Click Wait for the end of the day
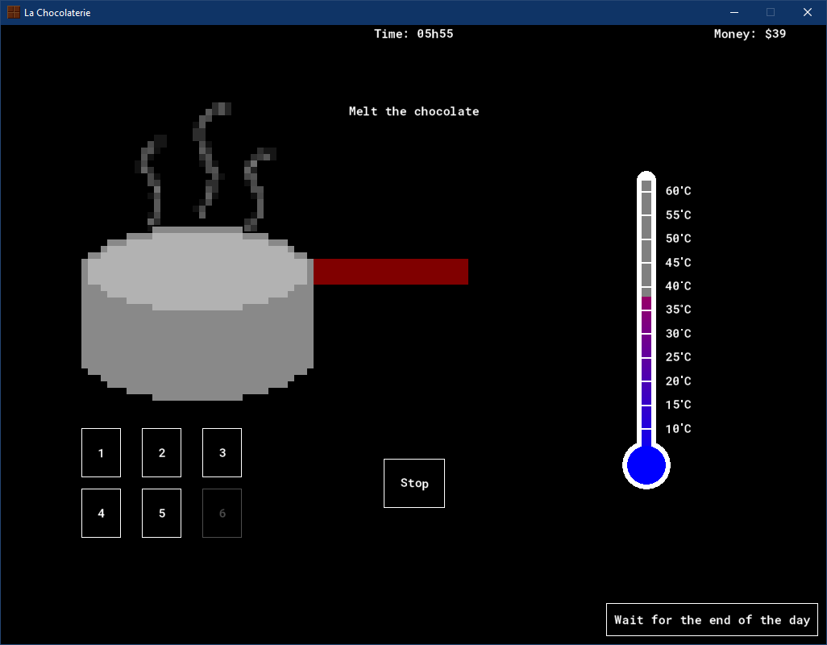The width and height of the screenshot is (827, 645). point(712,620)
